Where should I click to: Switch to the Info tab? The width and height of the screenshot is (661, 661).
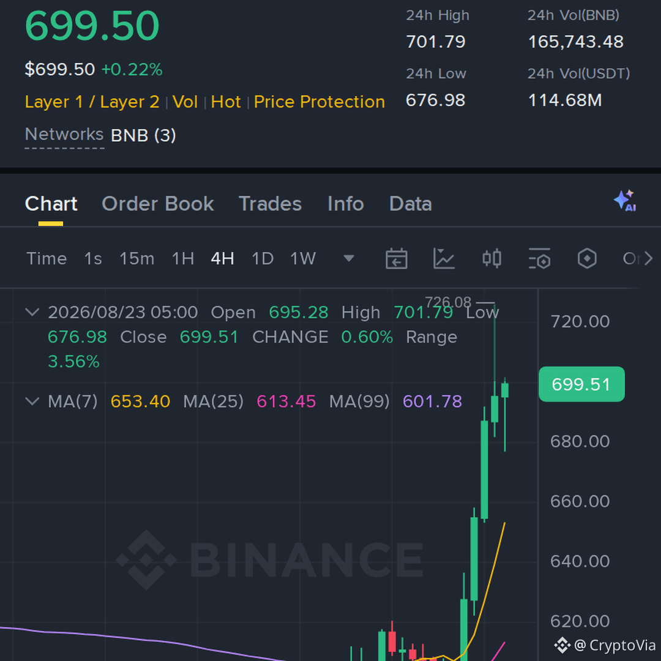(346, 204)
